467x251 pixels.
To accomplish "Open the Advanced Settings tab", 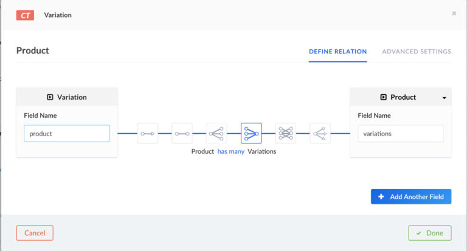I will click(417, 52).
